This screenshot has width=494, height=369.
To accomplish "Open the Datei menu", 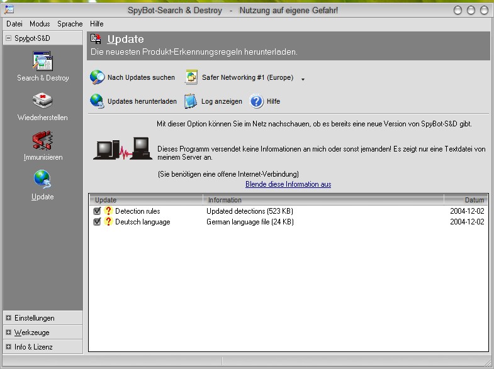I will [14, 24].
